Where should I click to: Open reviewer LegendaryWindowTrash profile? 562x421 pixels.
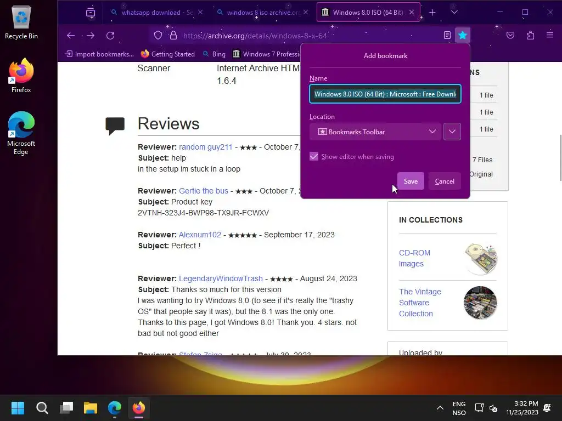click(221, 278)
